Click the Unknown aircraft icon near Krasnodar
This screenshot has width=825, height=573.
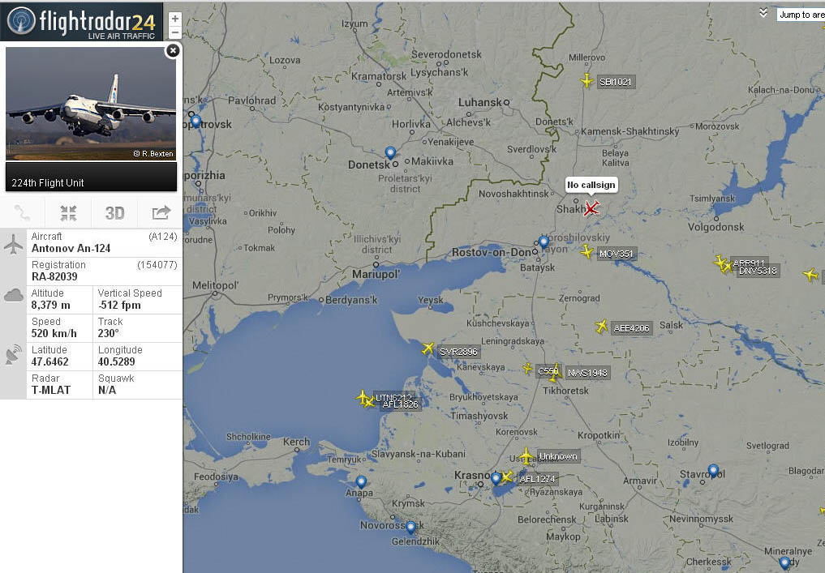pyautogui.click(x=526, y=455)
